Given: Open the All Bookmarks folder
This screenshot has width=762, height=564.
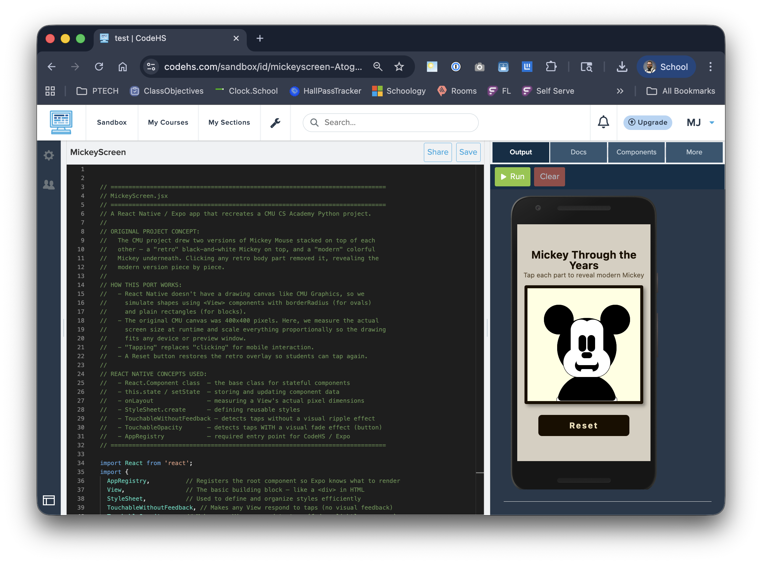Looking at the screenshot, I should tap(681, 91).
